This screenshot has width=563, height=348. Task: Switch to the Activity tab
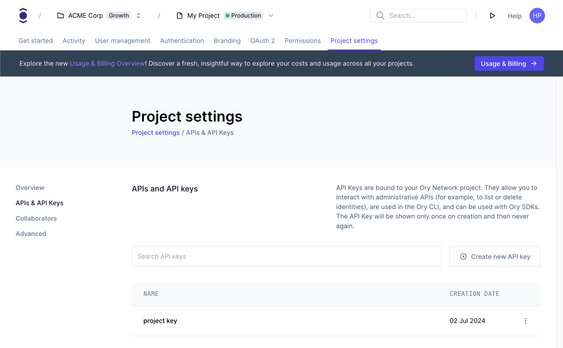[x=74, y=41]
